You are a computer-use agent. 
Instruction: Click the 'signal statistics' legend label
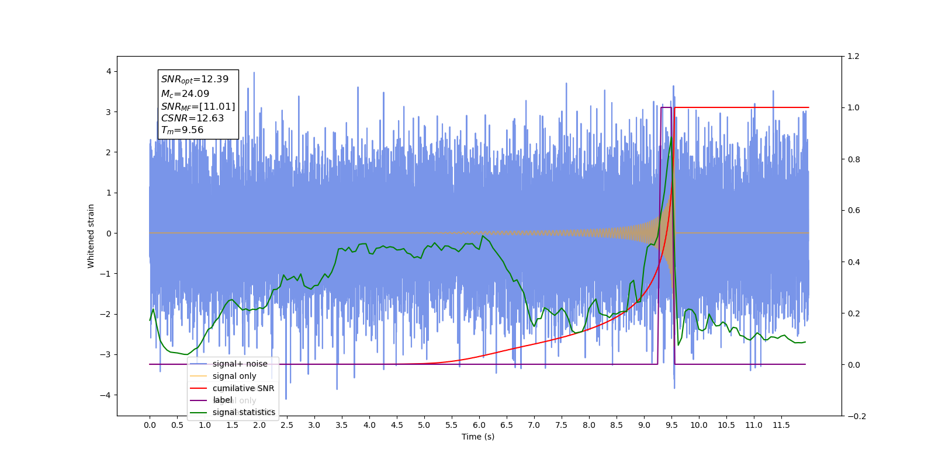[244, 412]
